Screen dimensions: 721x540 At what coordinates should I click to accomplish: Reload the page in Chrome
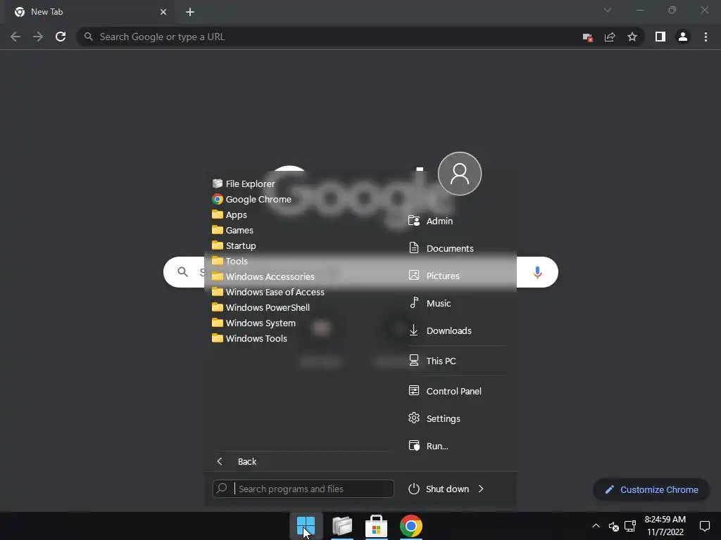coord(61,37)
